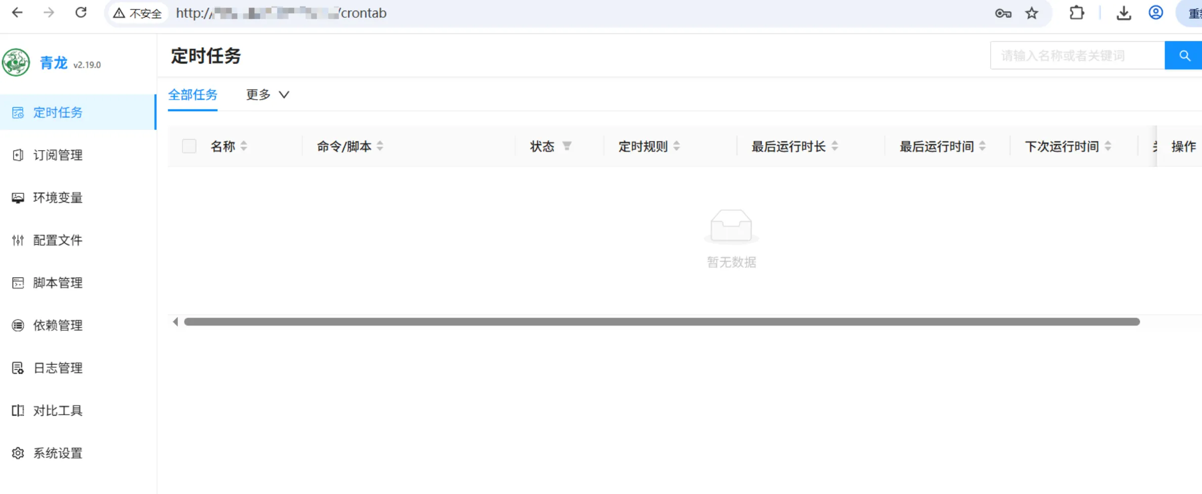Open 依赖管理 in the sidebar

(x=58, y=325)
